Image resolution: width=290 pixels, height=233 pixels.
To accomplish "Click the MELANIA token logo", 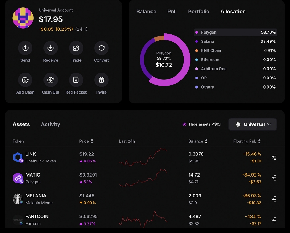I will 18,199.
